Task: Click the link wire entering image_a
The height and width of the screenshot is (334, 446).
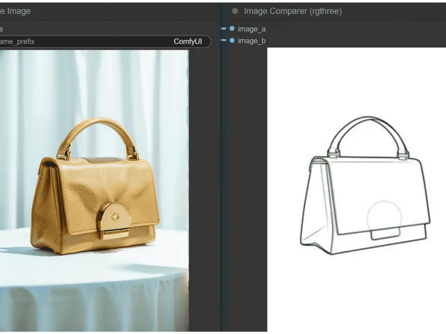Action: (x=224, y=29)
